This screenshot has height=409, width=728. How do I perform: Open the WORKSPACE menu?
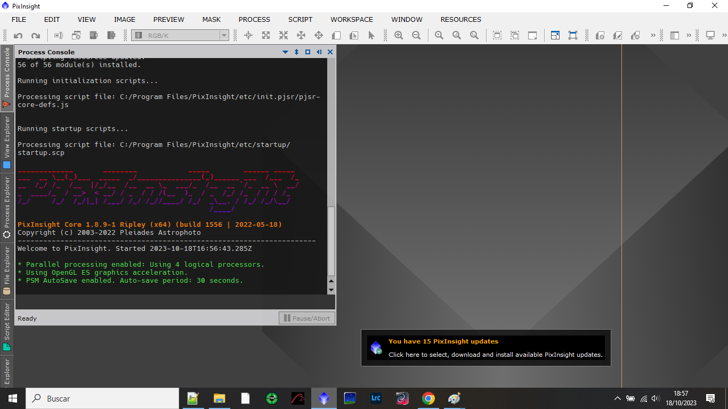(x=352, y=19)
